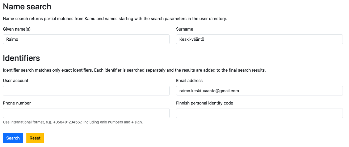Image resolution: width=349 pixels, height=147 pixels.
Task: Focus the Finnish personal identity code input
Action: tap(259, 113)
